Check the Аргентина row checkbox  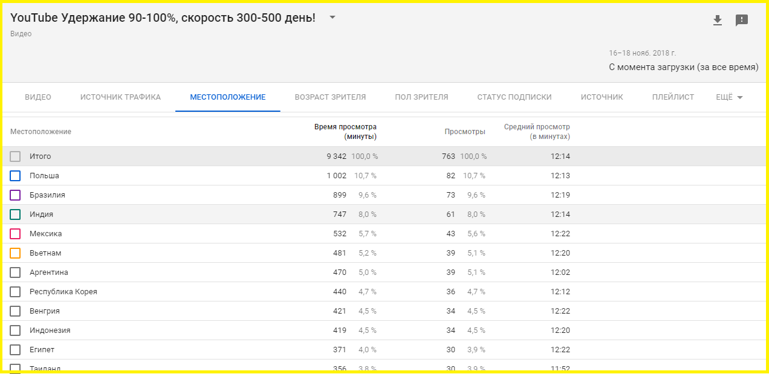tap(15, 272)
